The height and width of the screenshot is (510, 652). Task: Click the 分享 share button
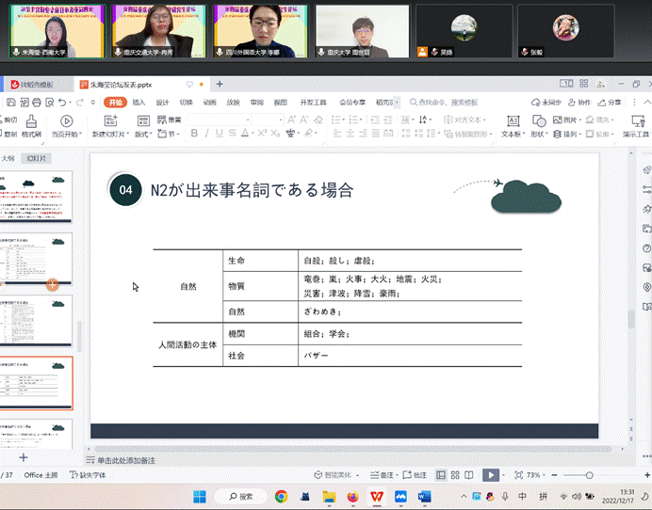[x=611, y=102]
